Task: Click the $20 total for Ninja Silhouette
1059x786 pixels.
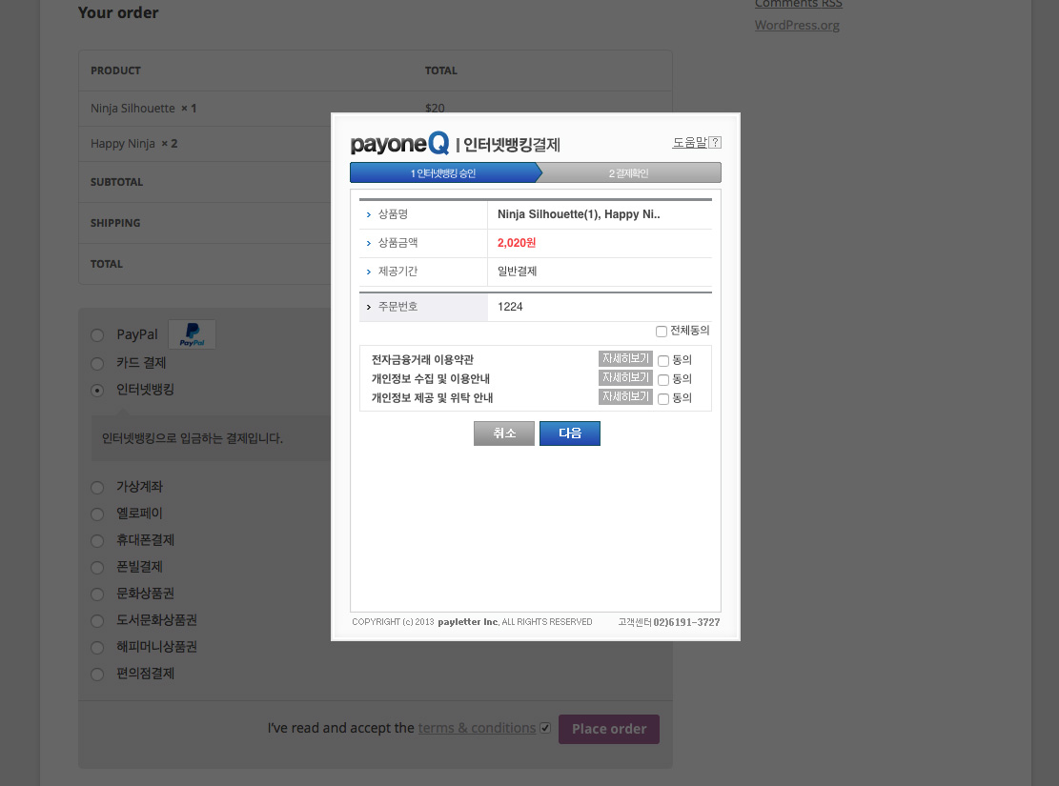Action: tap(435, 108)
